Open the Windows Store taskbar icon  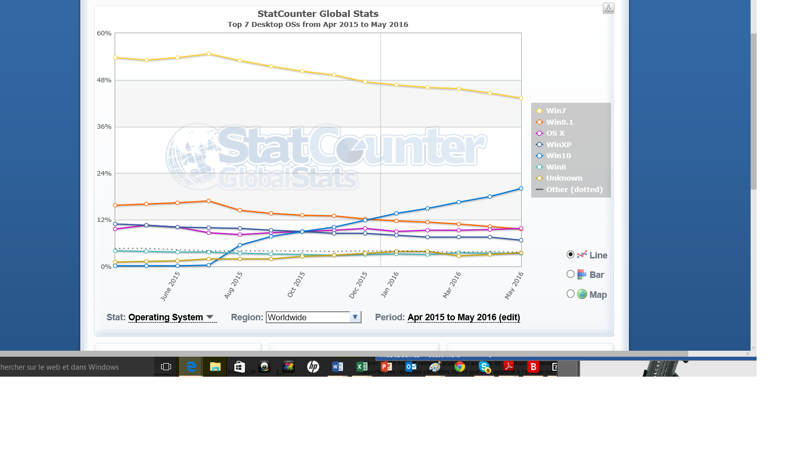click(239, 367)
